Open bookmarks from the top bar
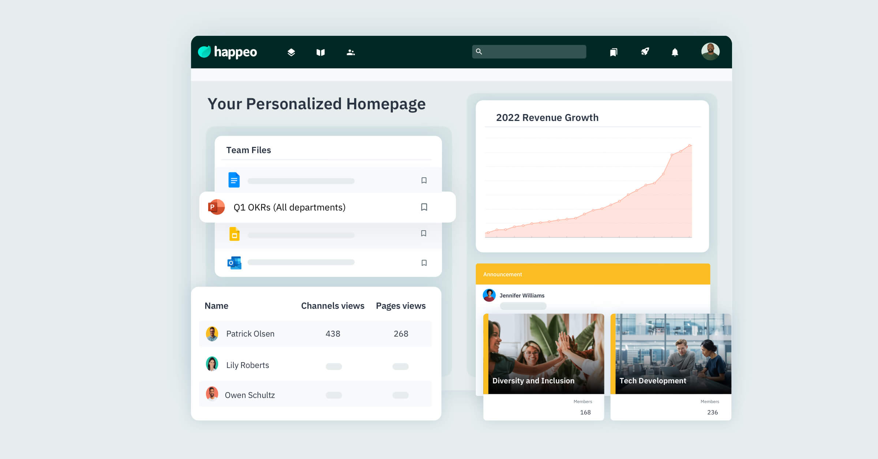Screen dimensions: 878x459 (x=614, y=52)
